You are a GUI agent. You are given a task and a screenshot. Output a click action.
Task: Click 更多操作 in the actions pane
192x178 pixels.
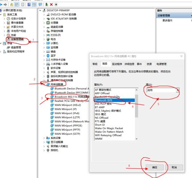[167, 21]
